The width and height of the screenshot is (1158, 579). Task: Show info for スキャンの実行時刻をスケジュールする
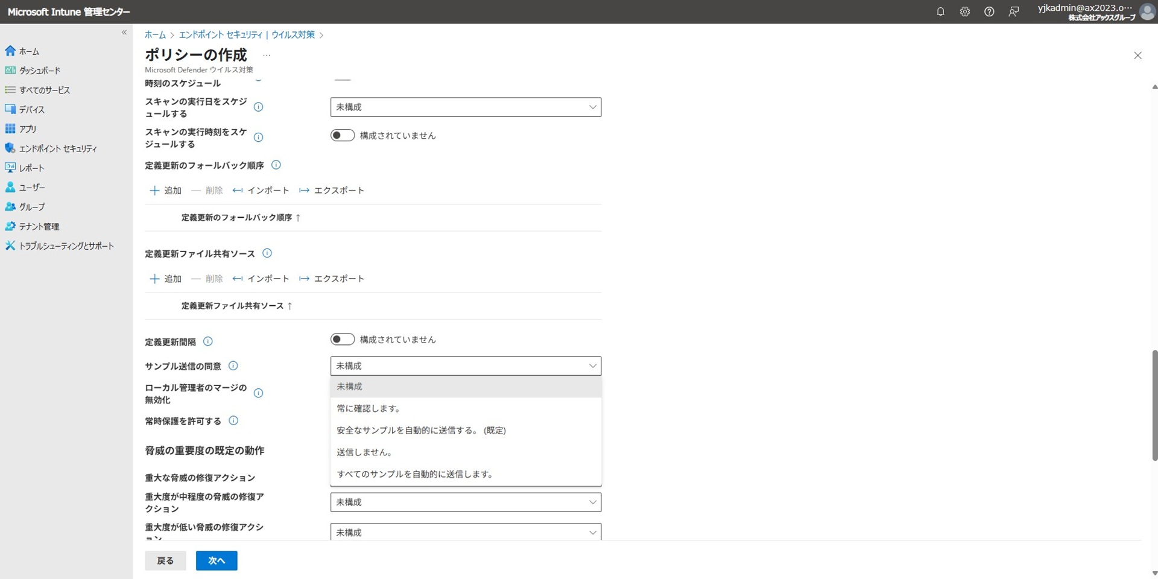click(258, 137)
